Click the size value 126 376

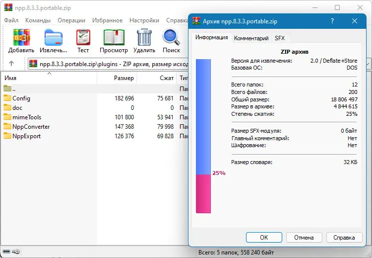point(124,136)
